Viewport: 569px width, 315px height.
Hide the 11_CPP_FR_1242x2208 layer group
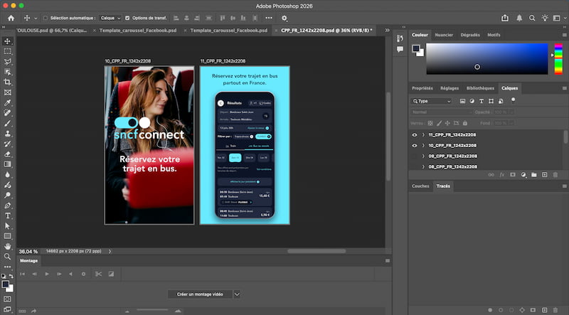click(415, 134)
